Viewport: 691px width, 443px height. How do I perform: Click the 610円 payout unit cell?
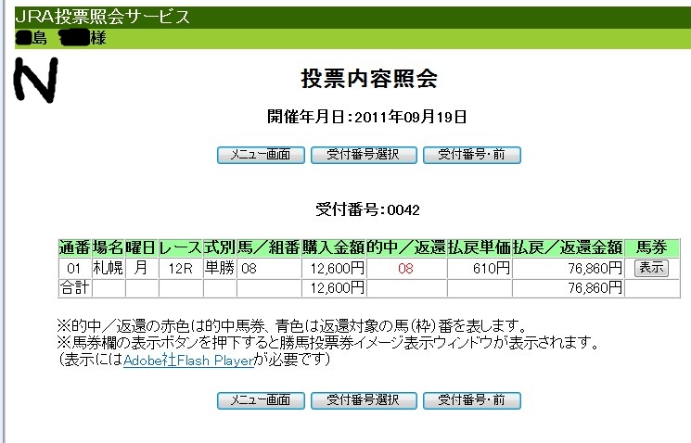[x=480, y=268]
